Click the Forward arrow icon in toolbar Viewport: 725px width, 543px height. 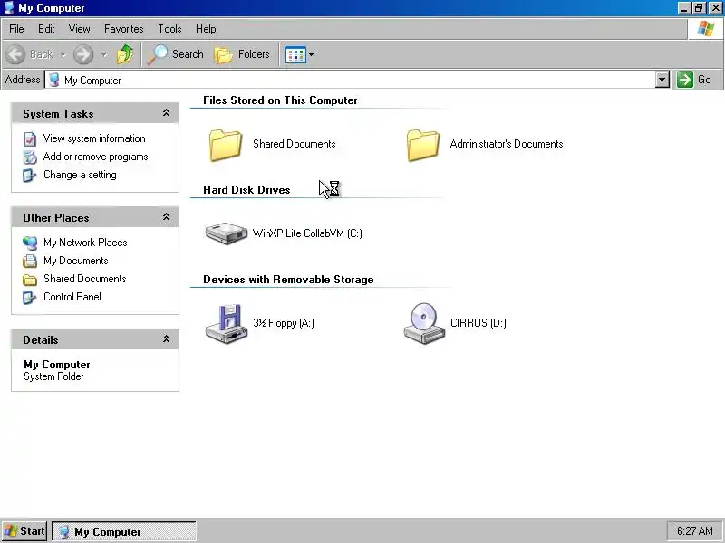pyautogui.click(x=83, y=54)
